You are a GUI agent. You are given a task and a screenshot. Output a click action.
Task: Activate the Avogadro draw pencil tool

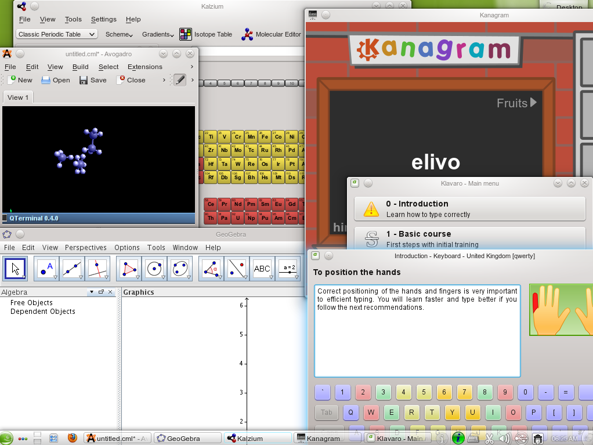pos(180,79)
